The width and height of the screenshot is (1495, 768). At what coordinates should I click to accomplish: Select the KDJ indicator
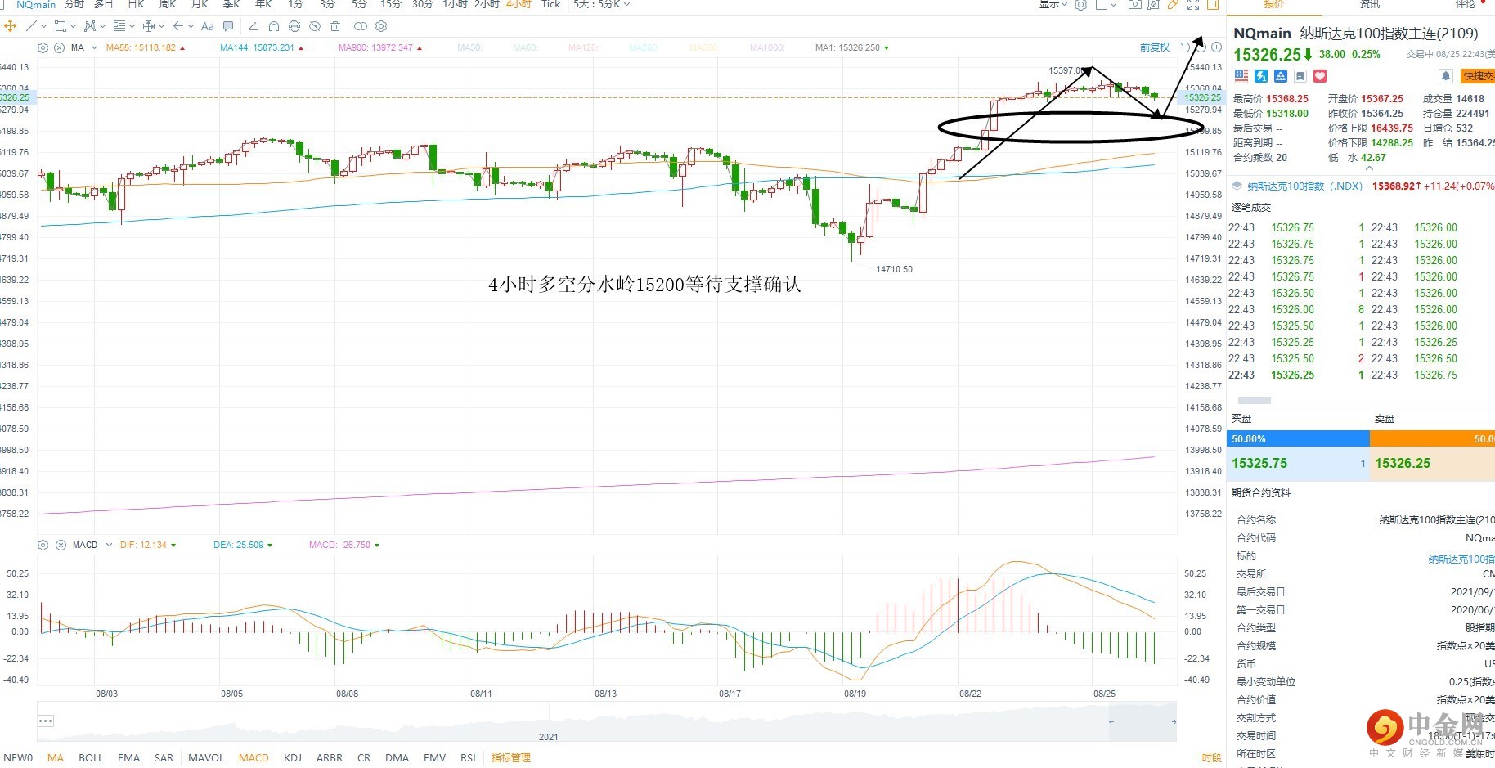point(293,758)
